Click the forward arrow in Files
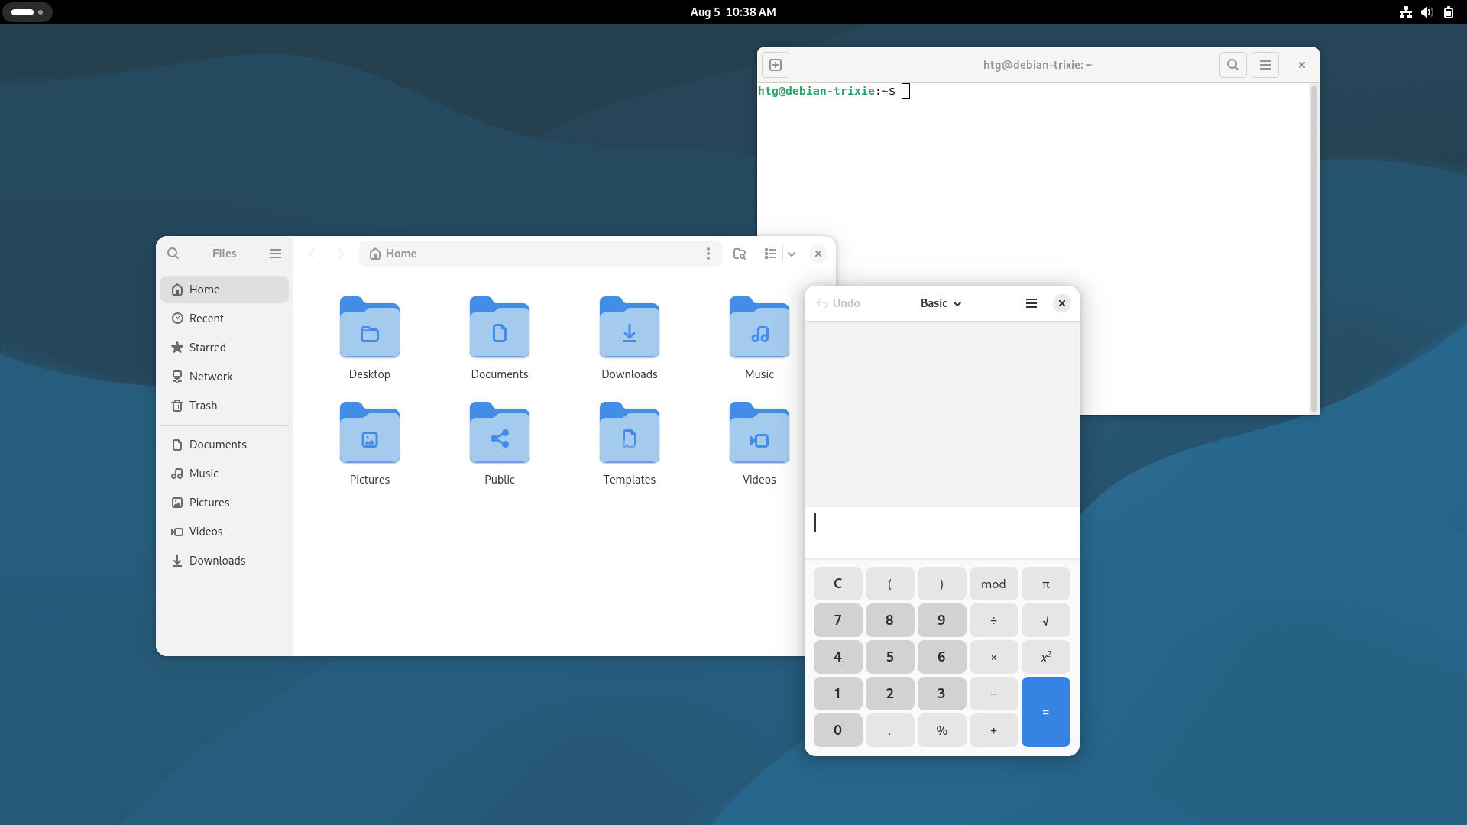 coord(341,254)
